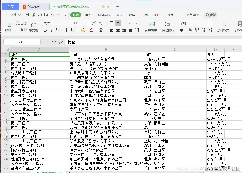
Task: Apply thousands separator 000 format
Action: 197,30
